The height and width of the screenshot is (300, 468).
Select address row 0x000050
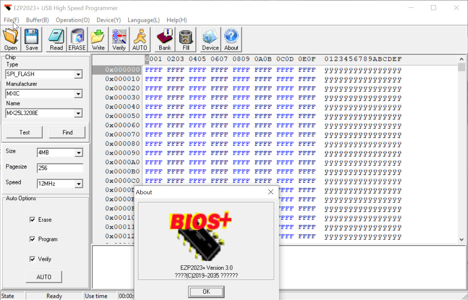[x=122, y=116]
